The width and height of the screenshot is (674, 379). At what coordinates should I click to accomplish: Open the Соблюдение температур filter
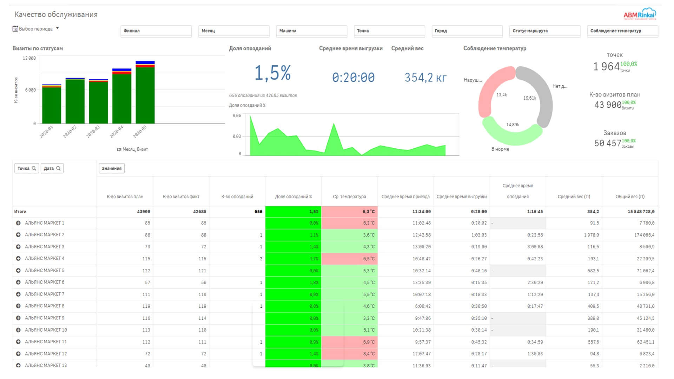tap(623, 31)
